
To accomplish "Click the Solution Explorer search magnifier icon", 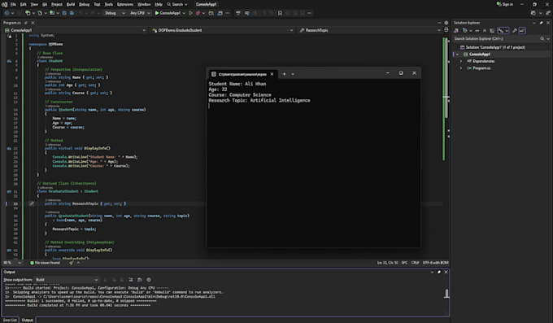I will pyautogui.click(x=542, y=38).
